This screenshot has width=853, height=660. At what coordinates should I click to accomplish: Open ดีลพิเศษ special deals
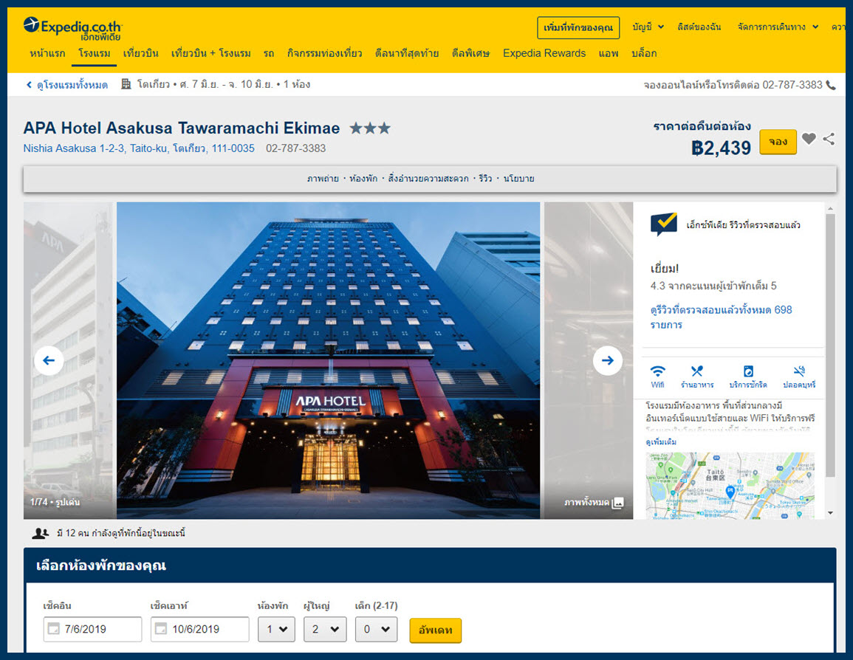point(470,53)
